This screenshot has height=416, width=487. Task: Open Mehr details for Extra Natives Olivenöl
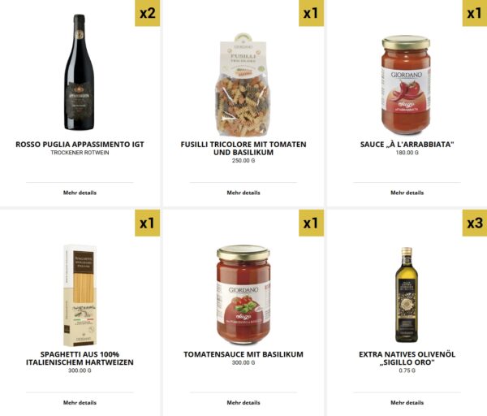coord(407,403)
